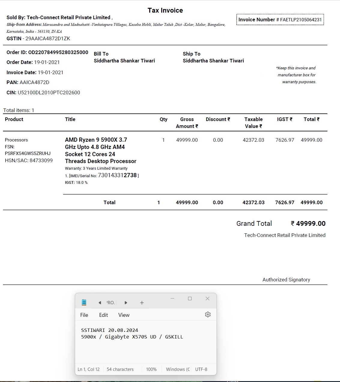Click the 5900x / Gigabyte X570S text line
340x382 pixels.
132,337
